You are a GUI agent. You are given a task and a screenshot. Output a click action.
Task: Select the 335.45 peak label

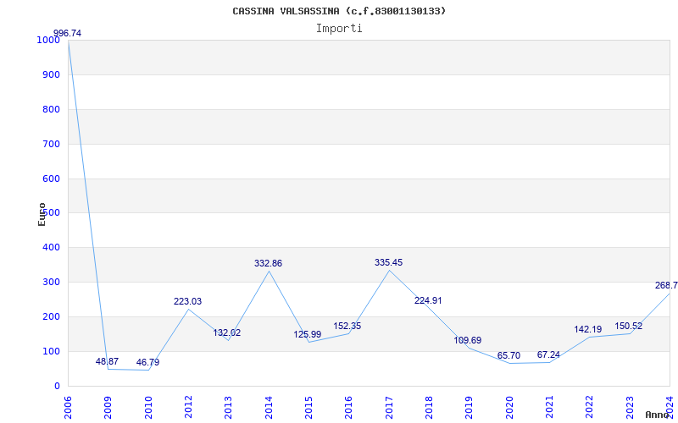click(x=388, y=262)
